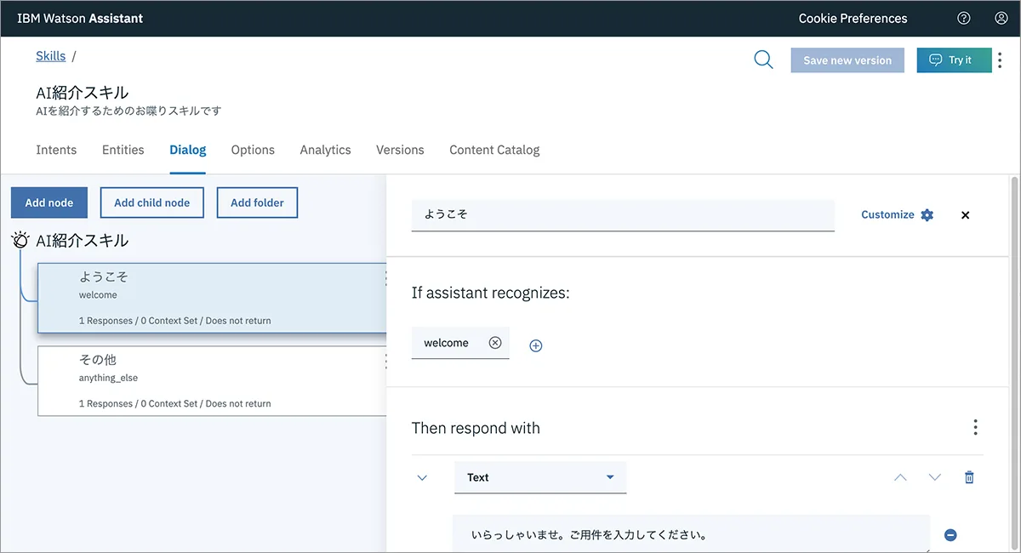Click the welcome condition field
This screenshot has height=553, width=1021.
(x=460, y=343)
